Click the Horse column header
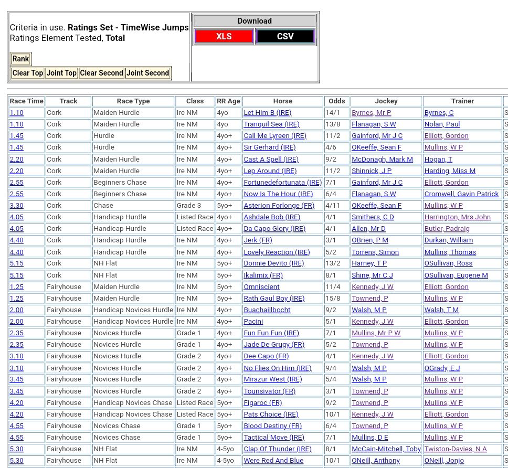The width and height of the screenshot is (508, 468). click(282, 101)
